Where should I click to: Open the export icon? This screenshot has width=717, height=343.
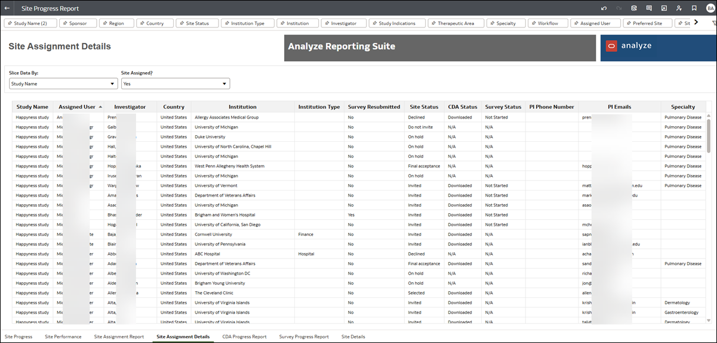tap(664, 8)
